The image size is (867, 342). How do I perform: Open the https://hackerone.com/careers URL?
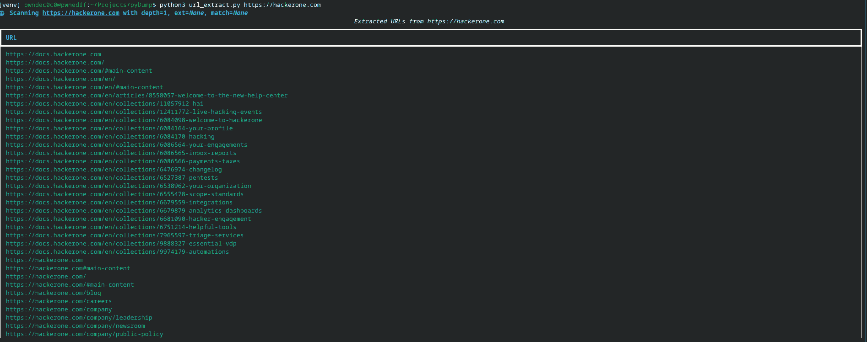click(59, 301)
